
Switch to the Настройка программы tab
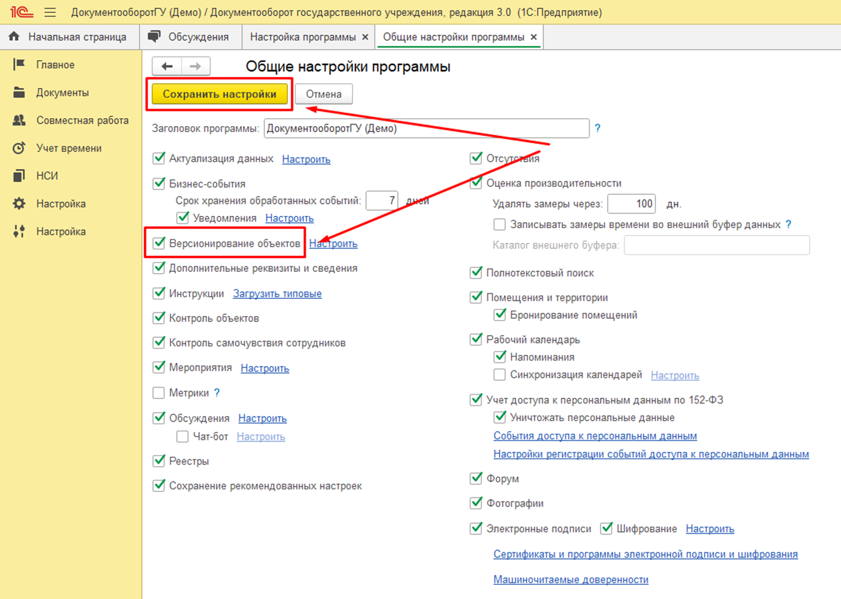click(x=303, y=37)
